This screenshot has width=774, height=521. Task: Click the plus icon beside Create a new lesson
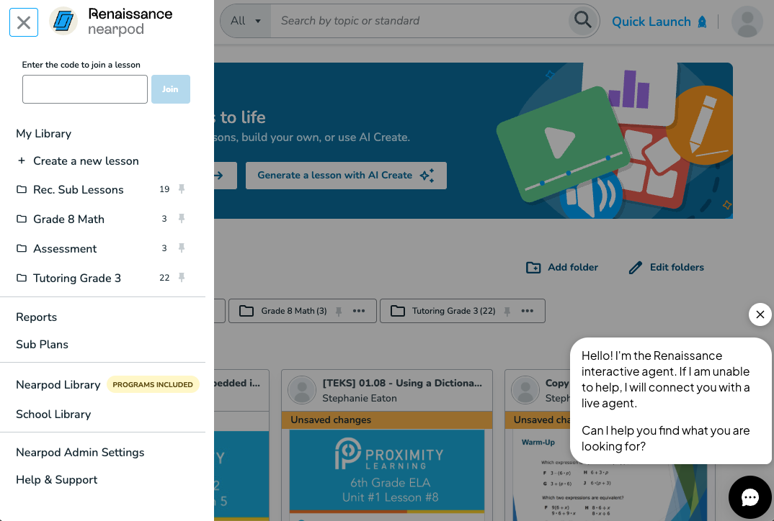click(21, 160)
